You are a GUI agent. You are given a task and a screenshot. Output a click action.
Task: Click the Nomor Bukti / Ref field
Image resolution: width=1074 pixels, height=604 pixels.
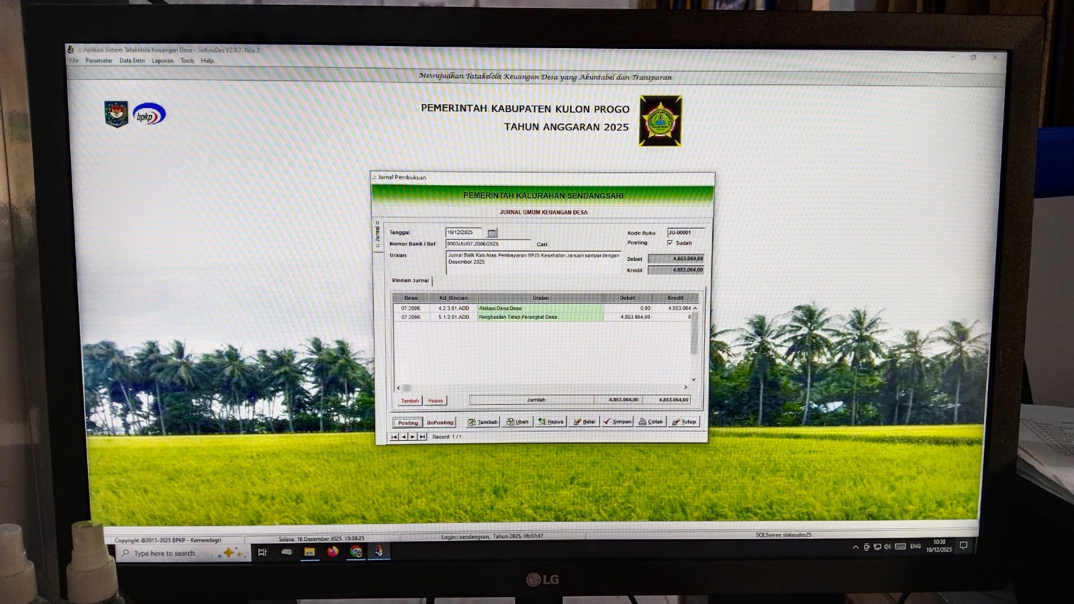(x=487, y=244)
